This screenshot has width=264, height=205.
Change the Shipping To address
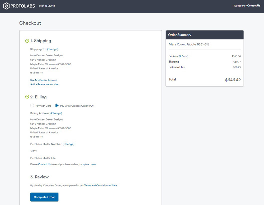pos(52,49)
